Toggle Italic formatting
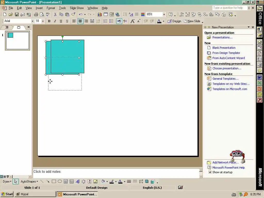The width and height of the screenshot is (264, 198). [55, 21]
